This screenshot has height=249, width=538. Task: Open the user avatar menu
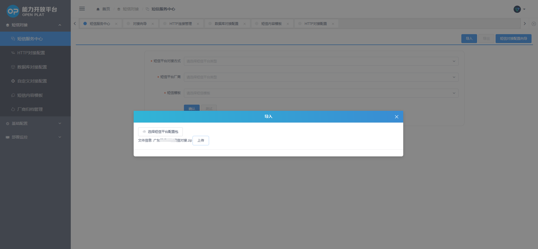(x=517, y=9)
